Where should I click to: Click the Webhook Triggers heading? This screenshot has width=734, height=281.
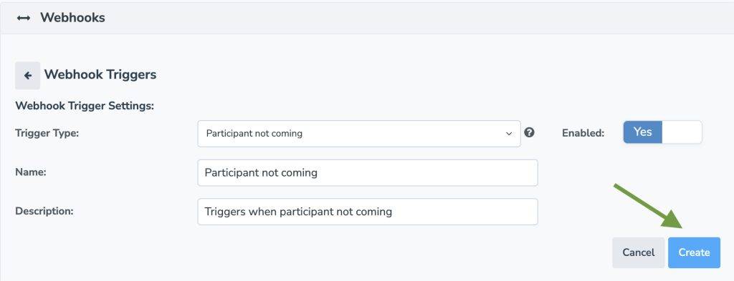coord(100,74)
